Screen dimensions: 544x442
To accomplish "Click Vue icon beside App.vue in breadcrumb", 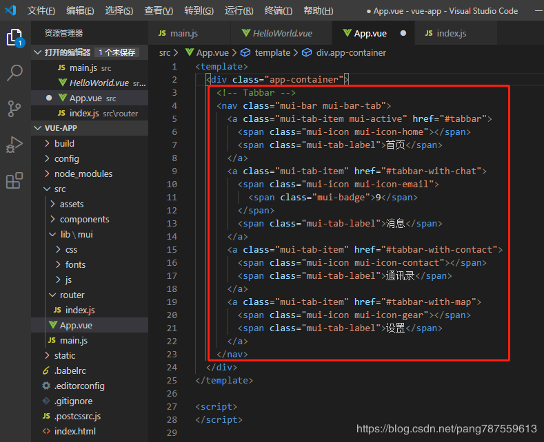I will (190, 52).
